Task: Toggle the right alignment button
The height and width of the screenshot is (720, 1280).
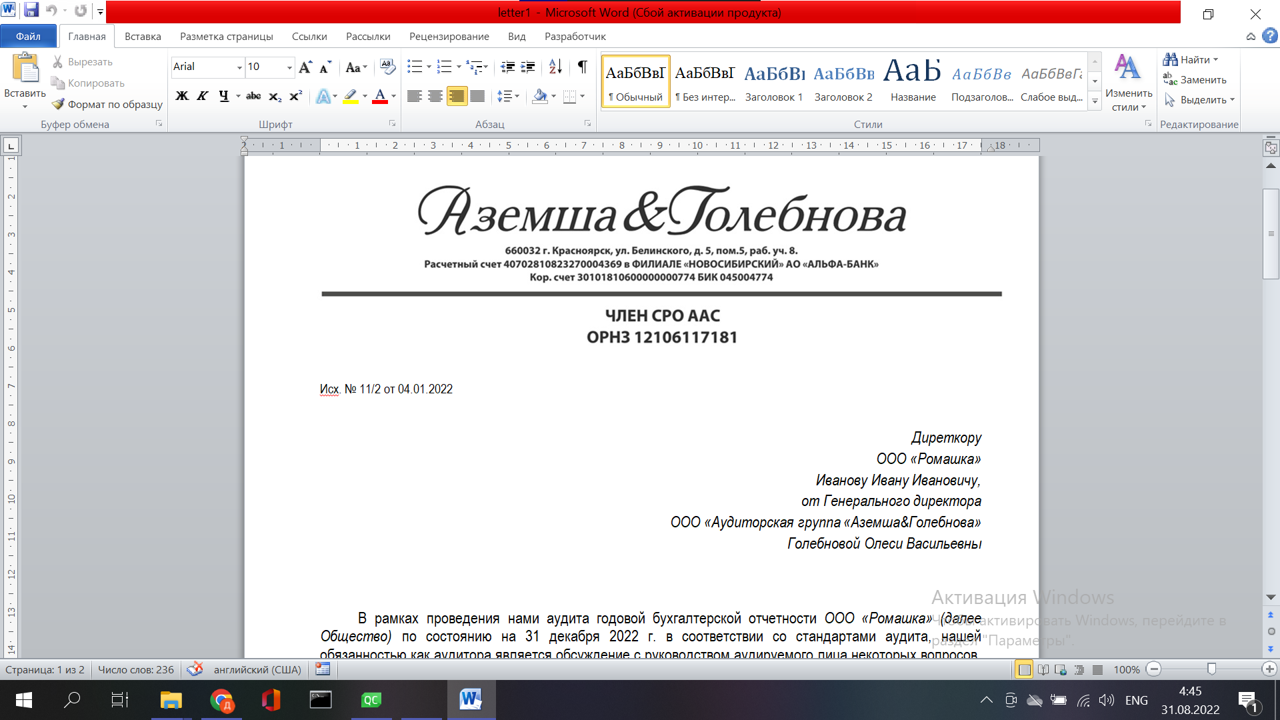Action: tap(457, 97)
